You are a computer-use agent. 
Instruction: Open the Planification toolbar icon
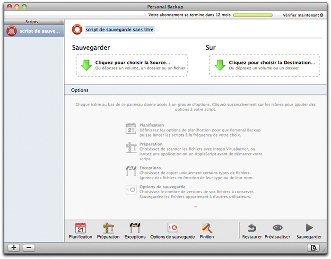[80, 228]
